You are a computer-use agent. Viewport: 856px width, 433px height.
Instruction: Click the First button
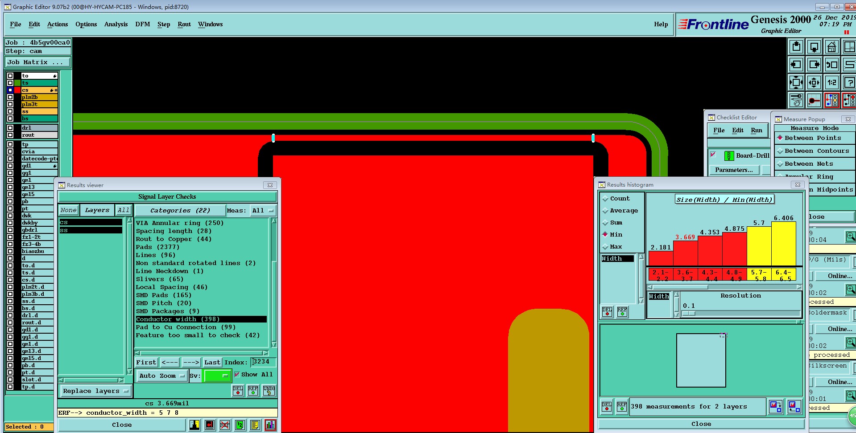coord(146,363)
